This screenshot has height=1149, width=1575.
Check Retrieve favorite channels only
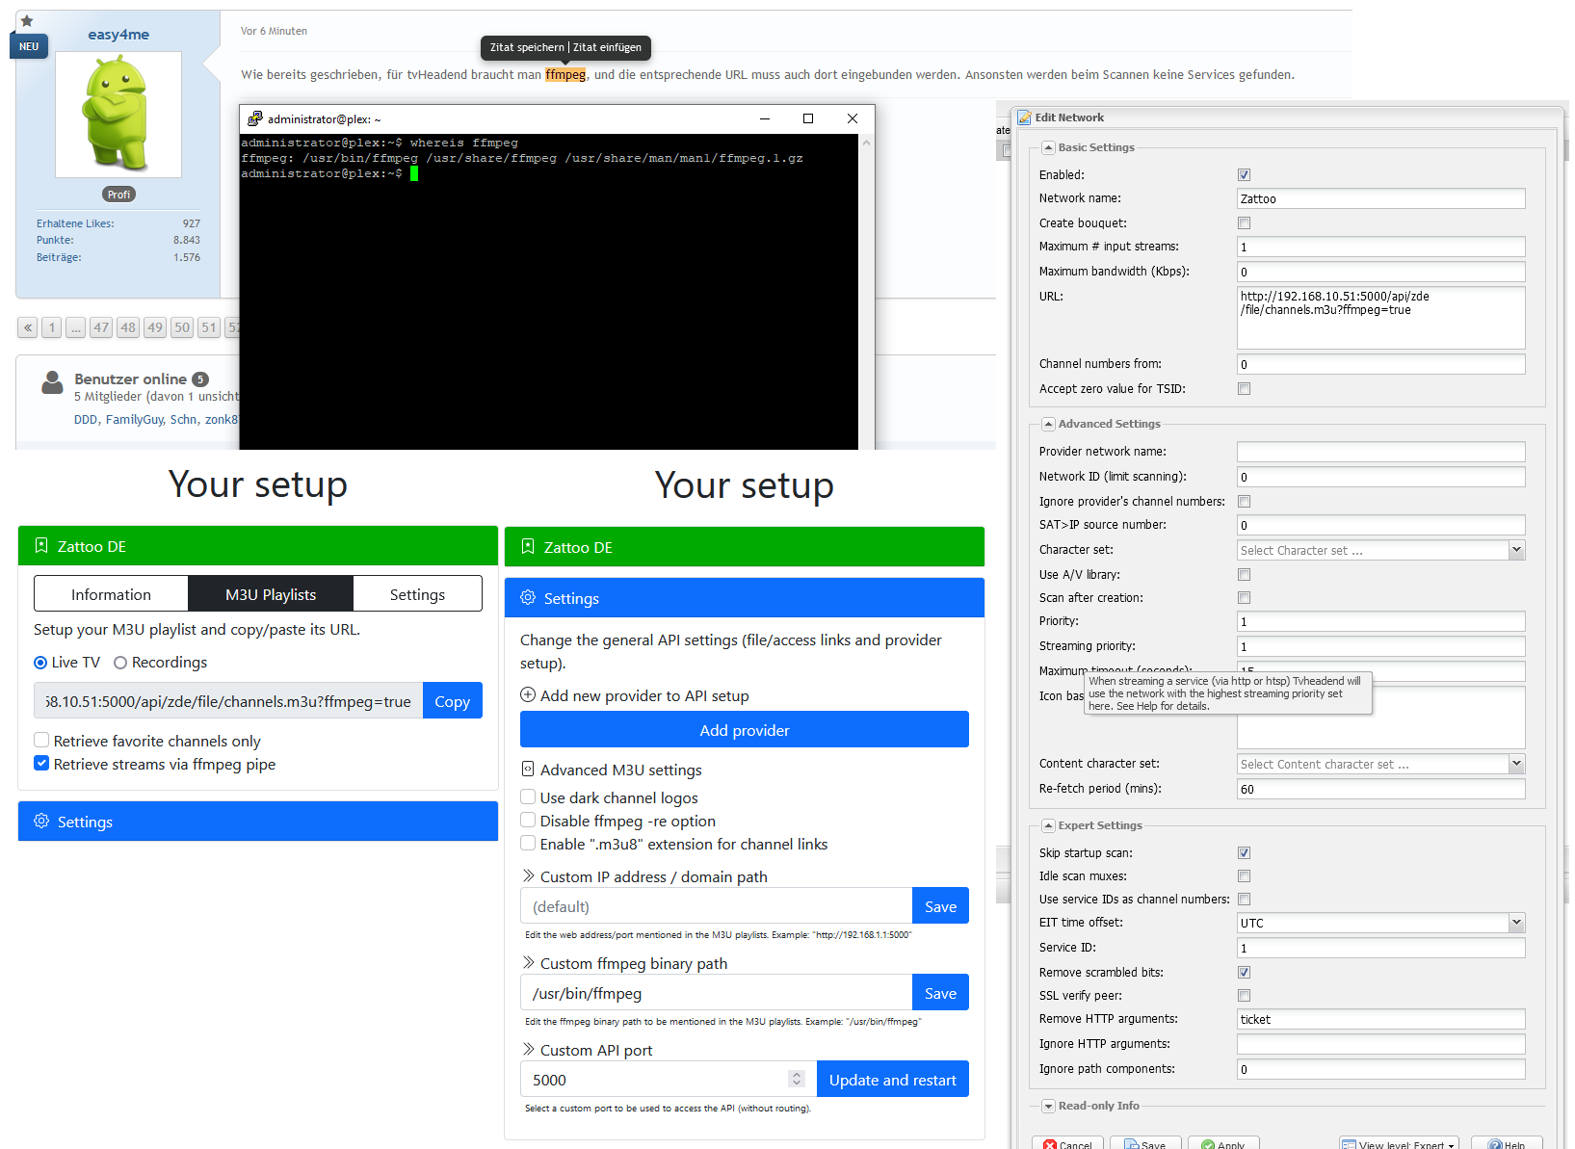(x=41, y=740)
